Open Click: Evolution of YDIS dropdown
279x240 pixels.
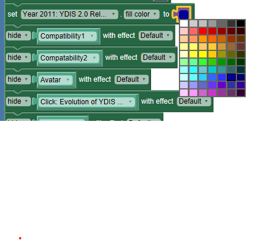[86, 102]
